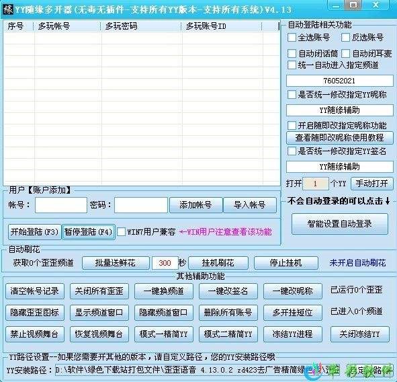Click the 序号 column header
The height and width of the screenshot is (382, 397).
[x=19, y=26]
